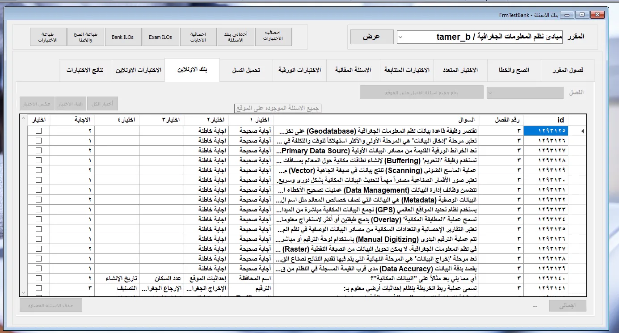Click the اجمالى total button
This screenshot has width=619, height=333.
point(567,306)
